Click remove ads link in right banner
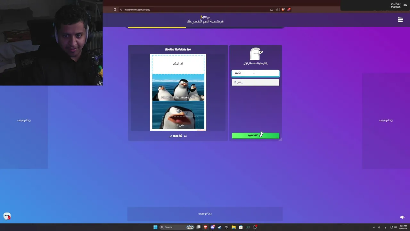This screenshot has width=410, height=231. pyautogui.click(x=386, y=121)
